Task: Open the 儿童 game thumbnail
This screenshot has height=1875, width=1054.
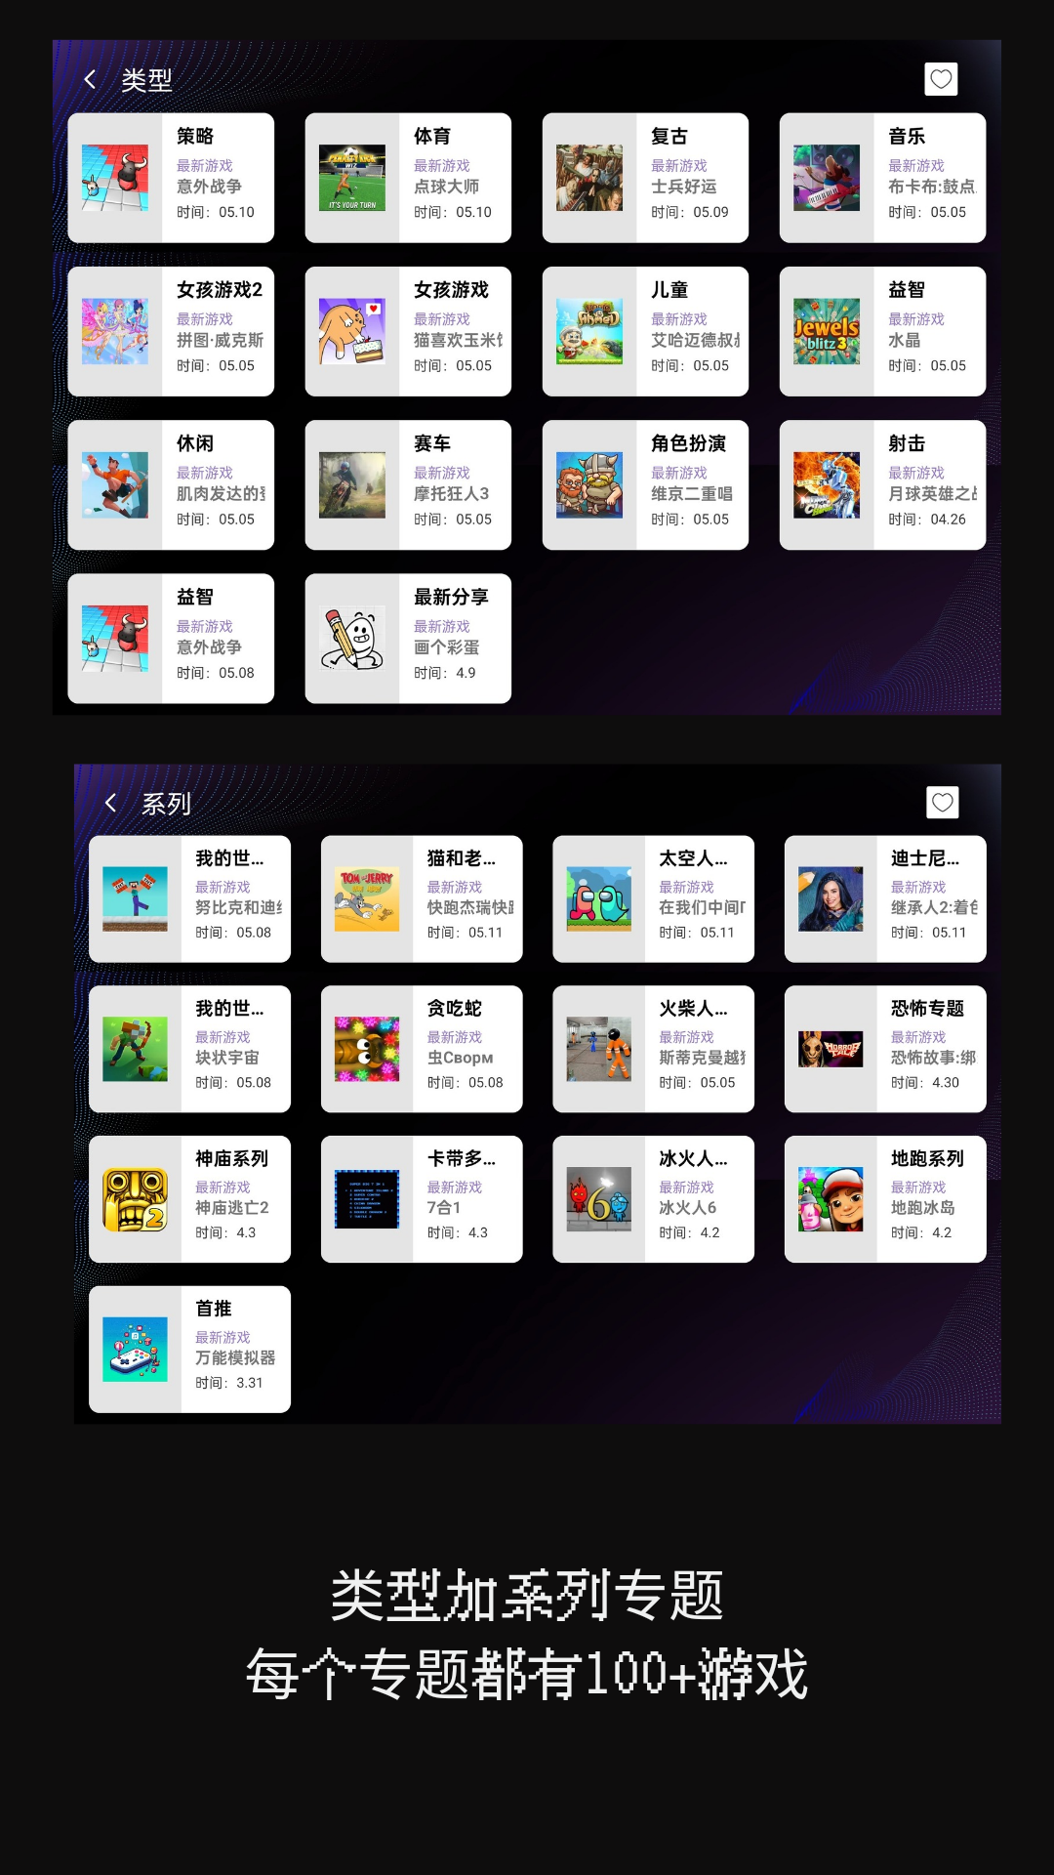Action: [589, 331]
